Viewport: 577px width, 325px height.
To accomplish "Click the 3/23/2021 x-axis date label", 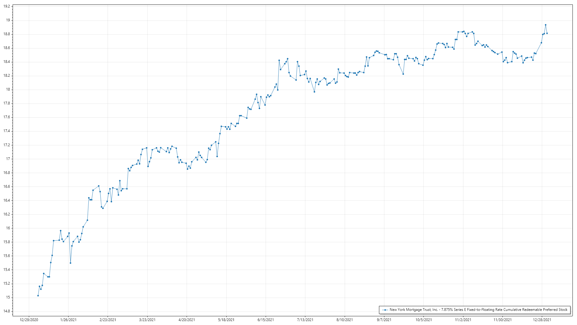I will [147, 320].
